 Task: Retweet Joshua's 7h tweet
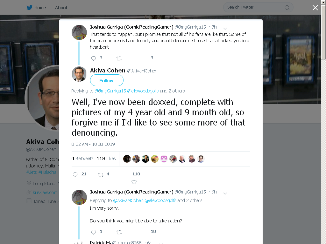[119, 58]
